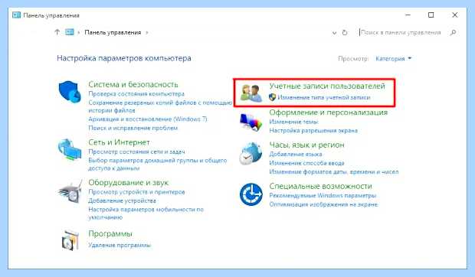Open Оформление и персонализация category
This screenshot has width=475, height=277.
pyautogui.click(x=329, y=112)
